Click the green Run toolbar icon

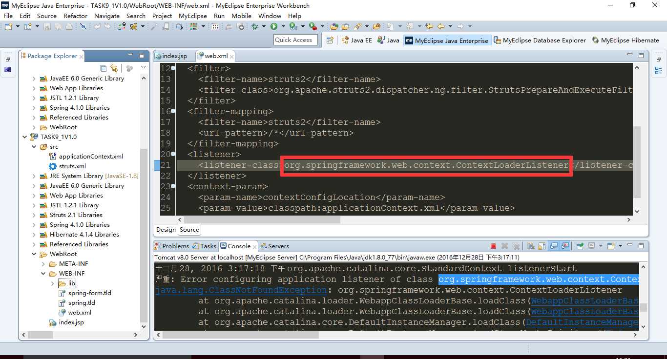pos(274,26)
